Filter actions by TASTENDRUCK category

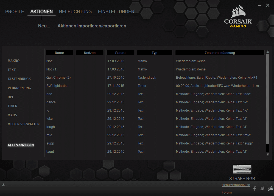19,79
